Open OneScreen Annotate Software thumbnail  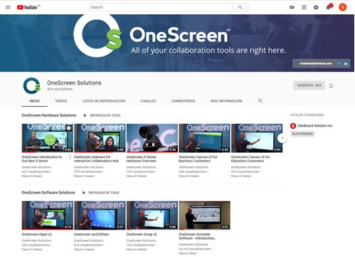click(204, 215)
